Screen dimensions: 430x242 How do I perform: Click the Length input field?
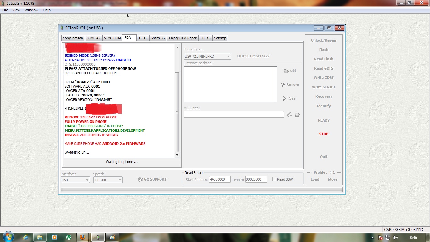(256, 179)
